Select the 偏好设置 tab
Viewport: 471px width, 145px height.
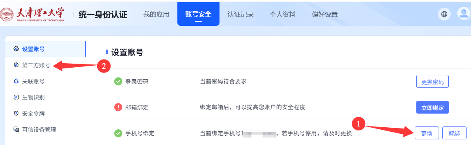click(x=325, y=14)
